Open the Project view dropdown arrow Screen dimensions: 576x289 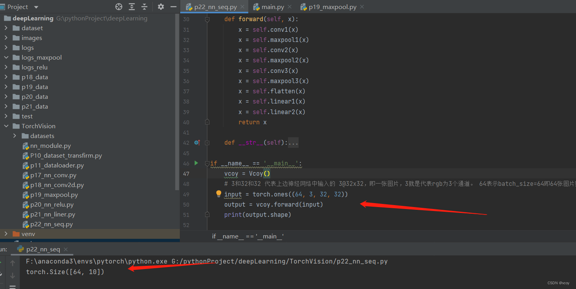pyautogui.click(x=36, y=7)
